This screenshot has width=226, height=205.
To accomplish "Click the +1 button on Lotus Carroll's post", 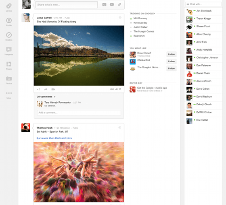I will click(38, 89).
